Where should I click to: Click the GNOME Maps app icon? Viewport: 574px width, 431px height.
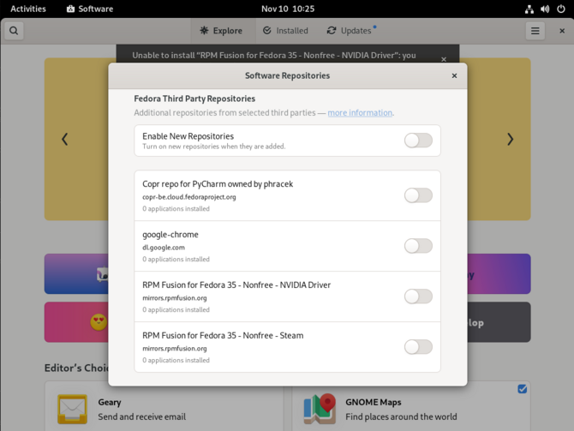(x=320, y=409)
